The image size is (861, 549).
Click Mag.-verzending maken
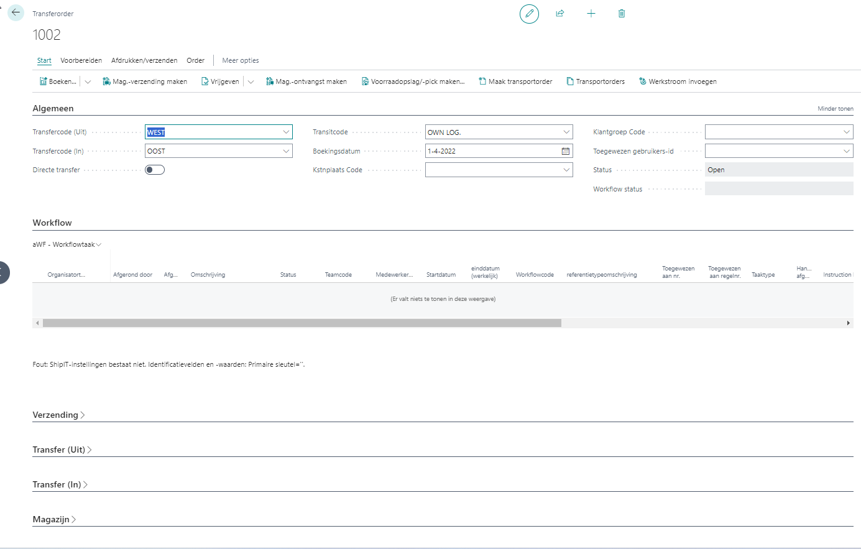[x=145, y=81]
